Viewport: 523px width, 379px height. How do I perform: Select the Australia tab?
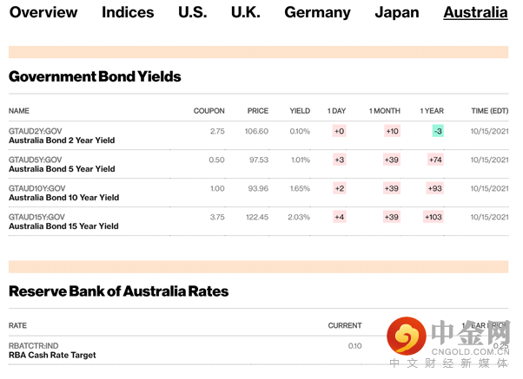475,12
